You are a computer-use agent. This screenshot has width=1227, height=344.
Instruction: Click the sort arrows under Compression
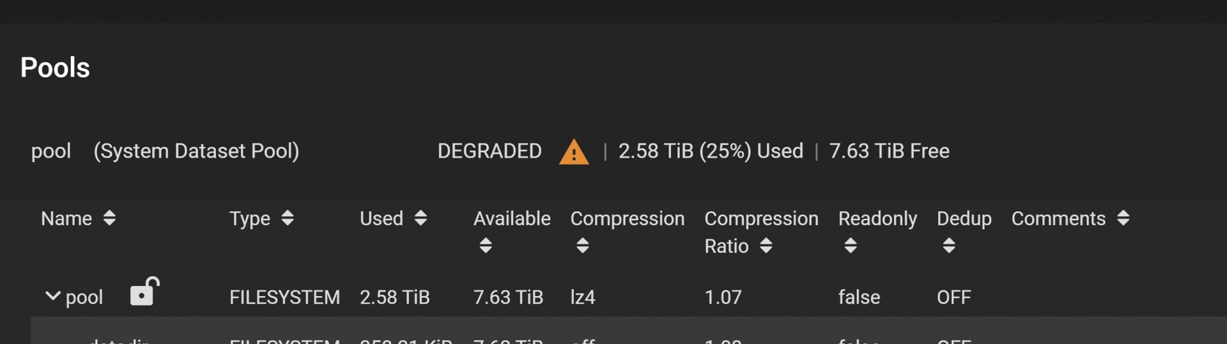582,246
